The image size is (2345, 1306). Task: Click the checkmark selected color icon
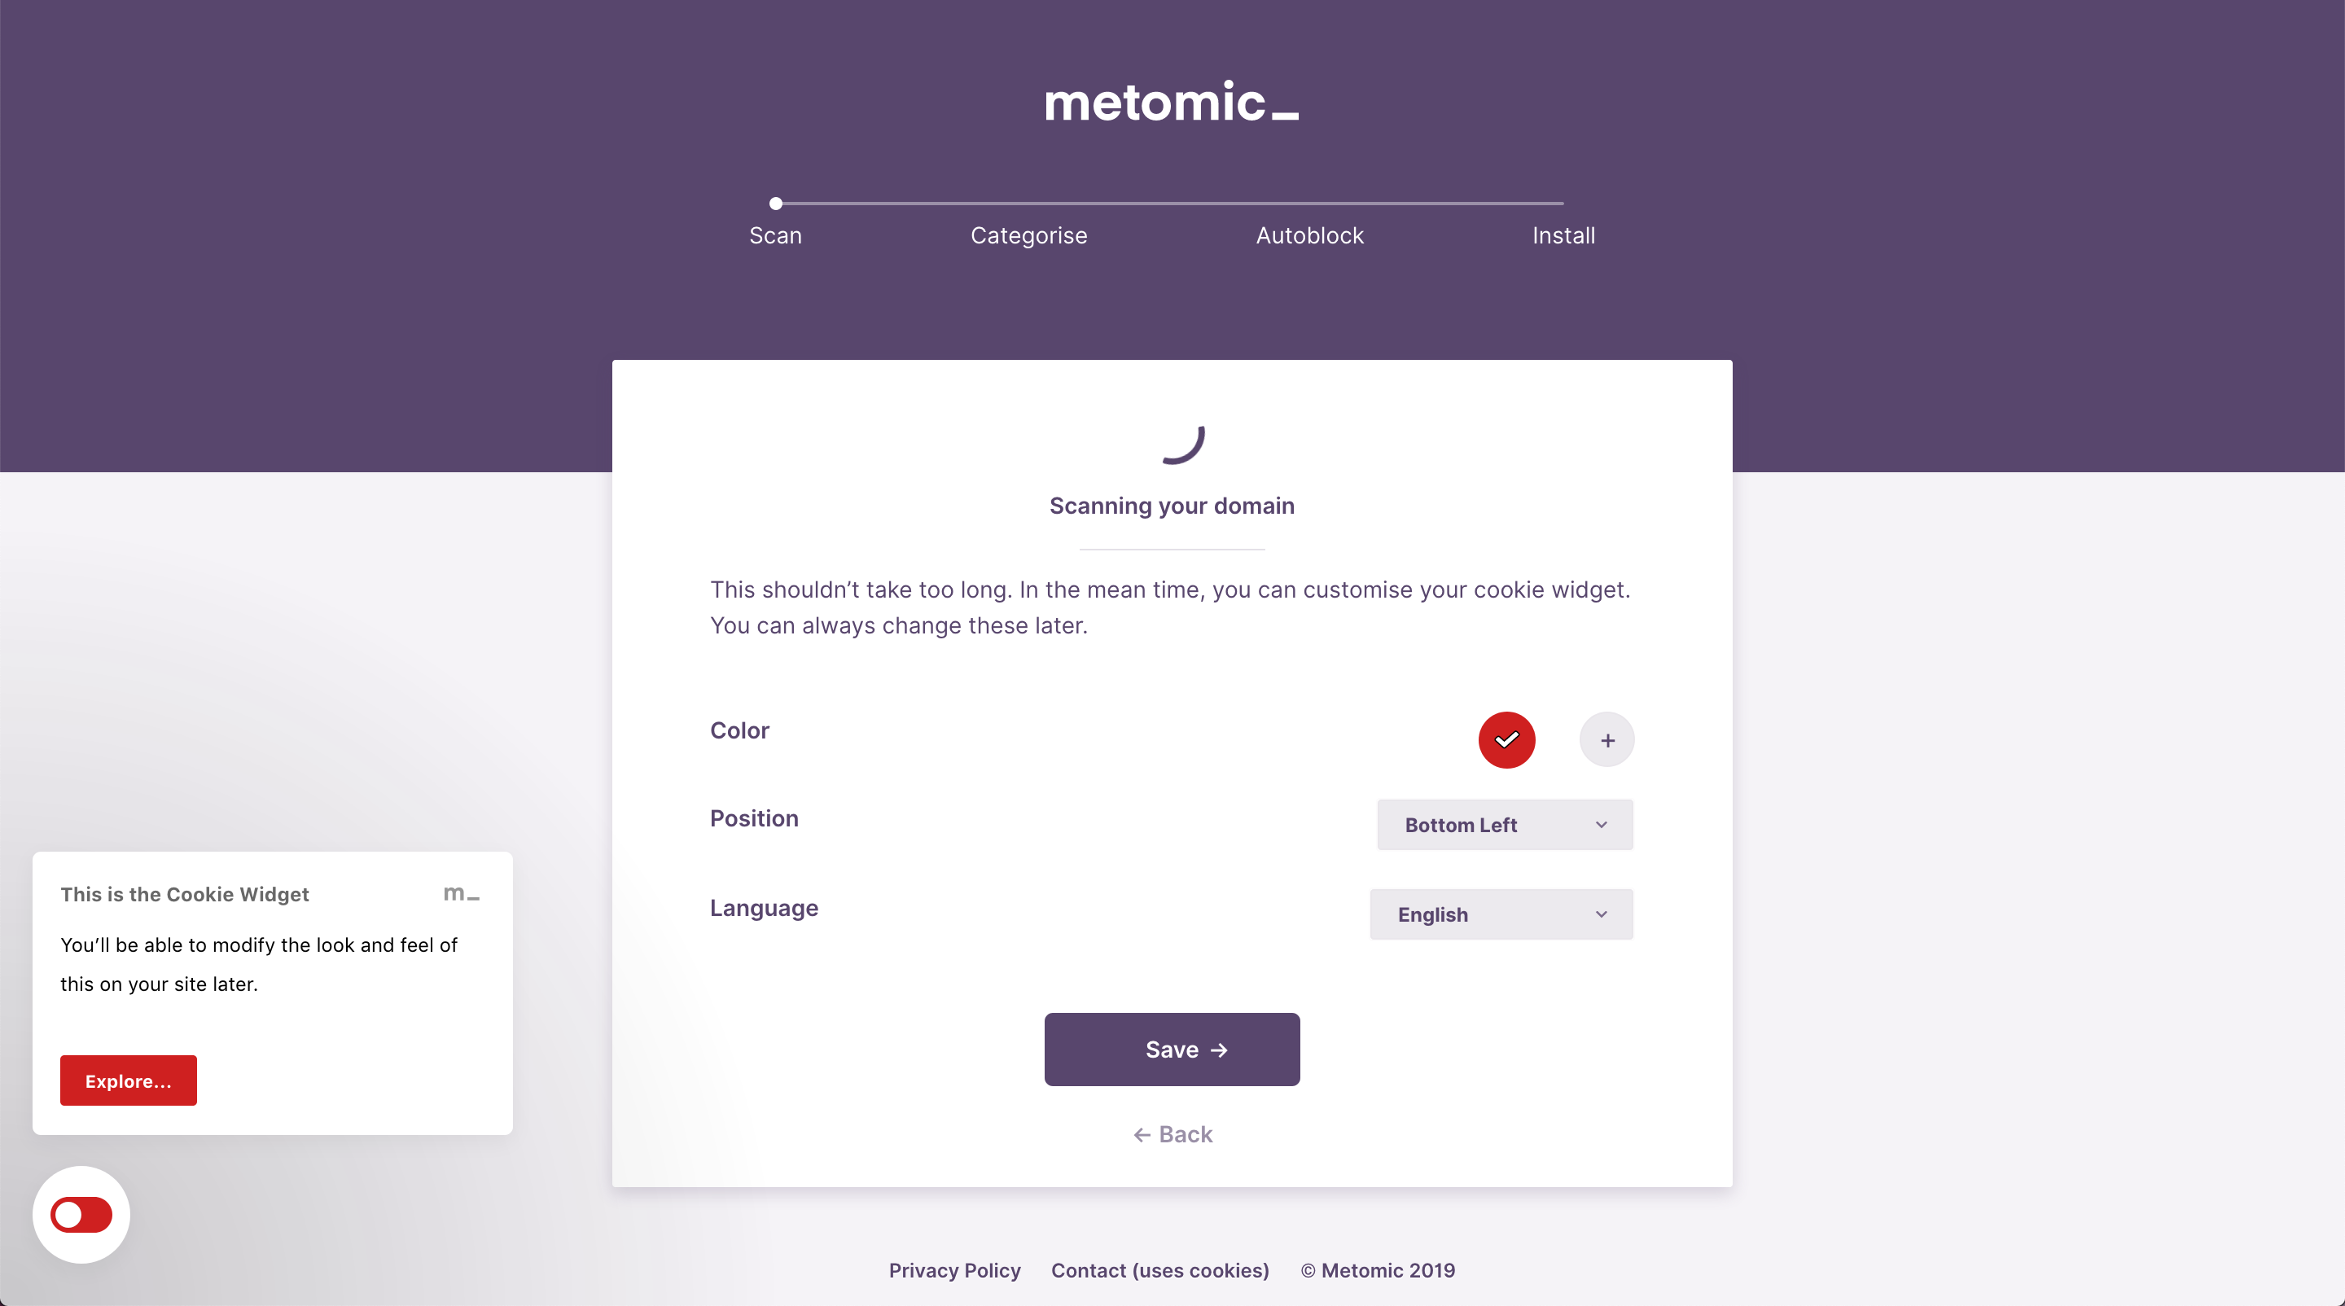[1506, 738]
